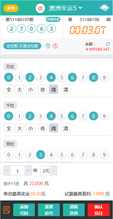The height and width of the screenshot is (219, 113).
Task: Decrease the multiplier with the minus button
Action: [x=7, y=170]
